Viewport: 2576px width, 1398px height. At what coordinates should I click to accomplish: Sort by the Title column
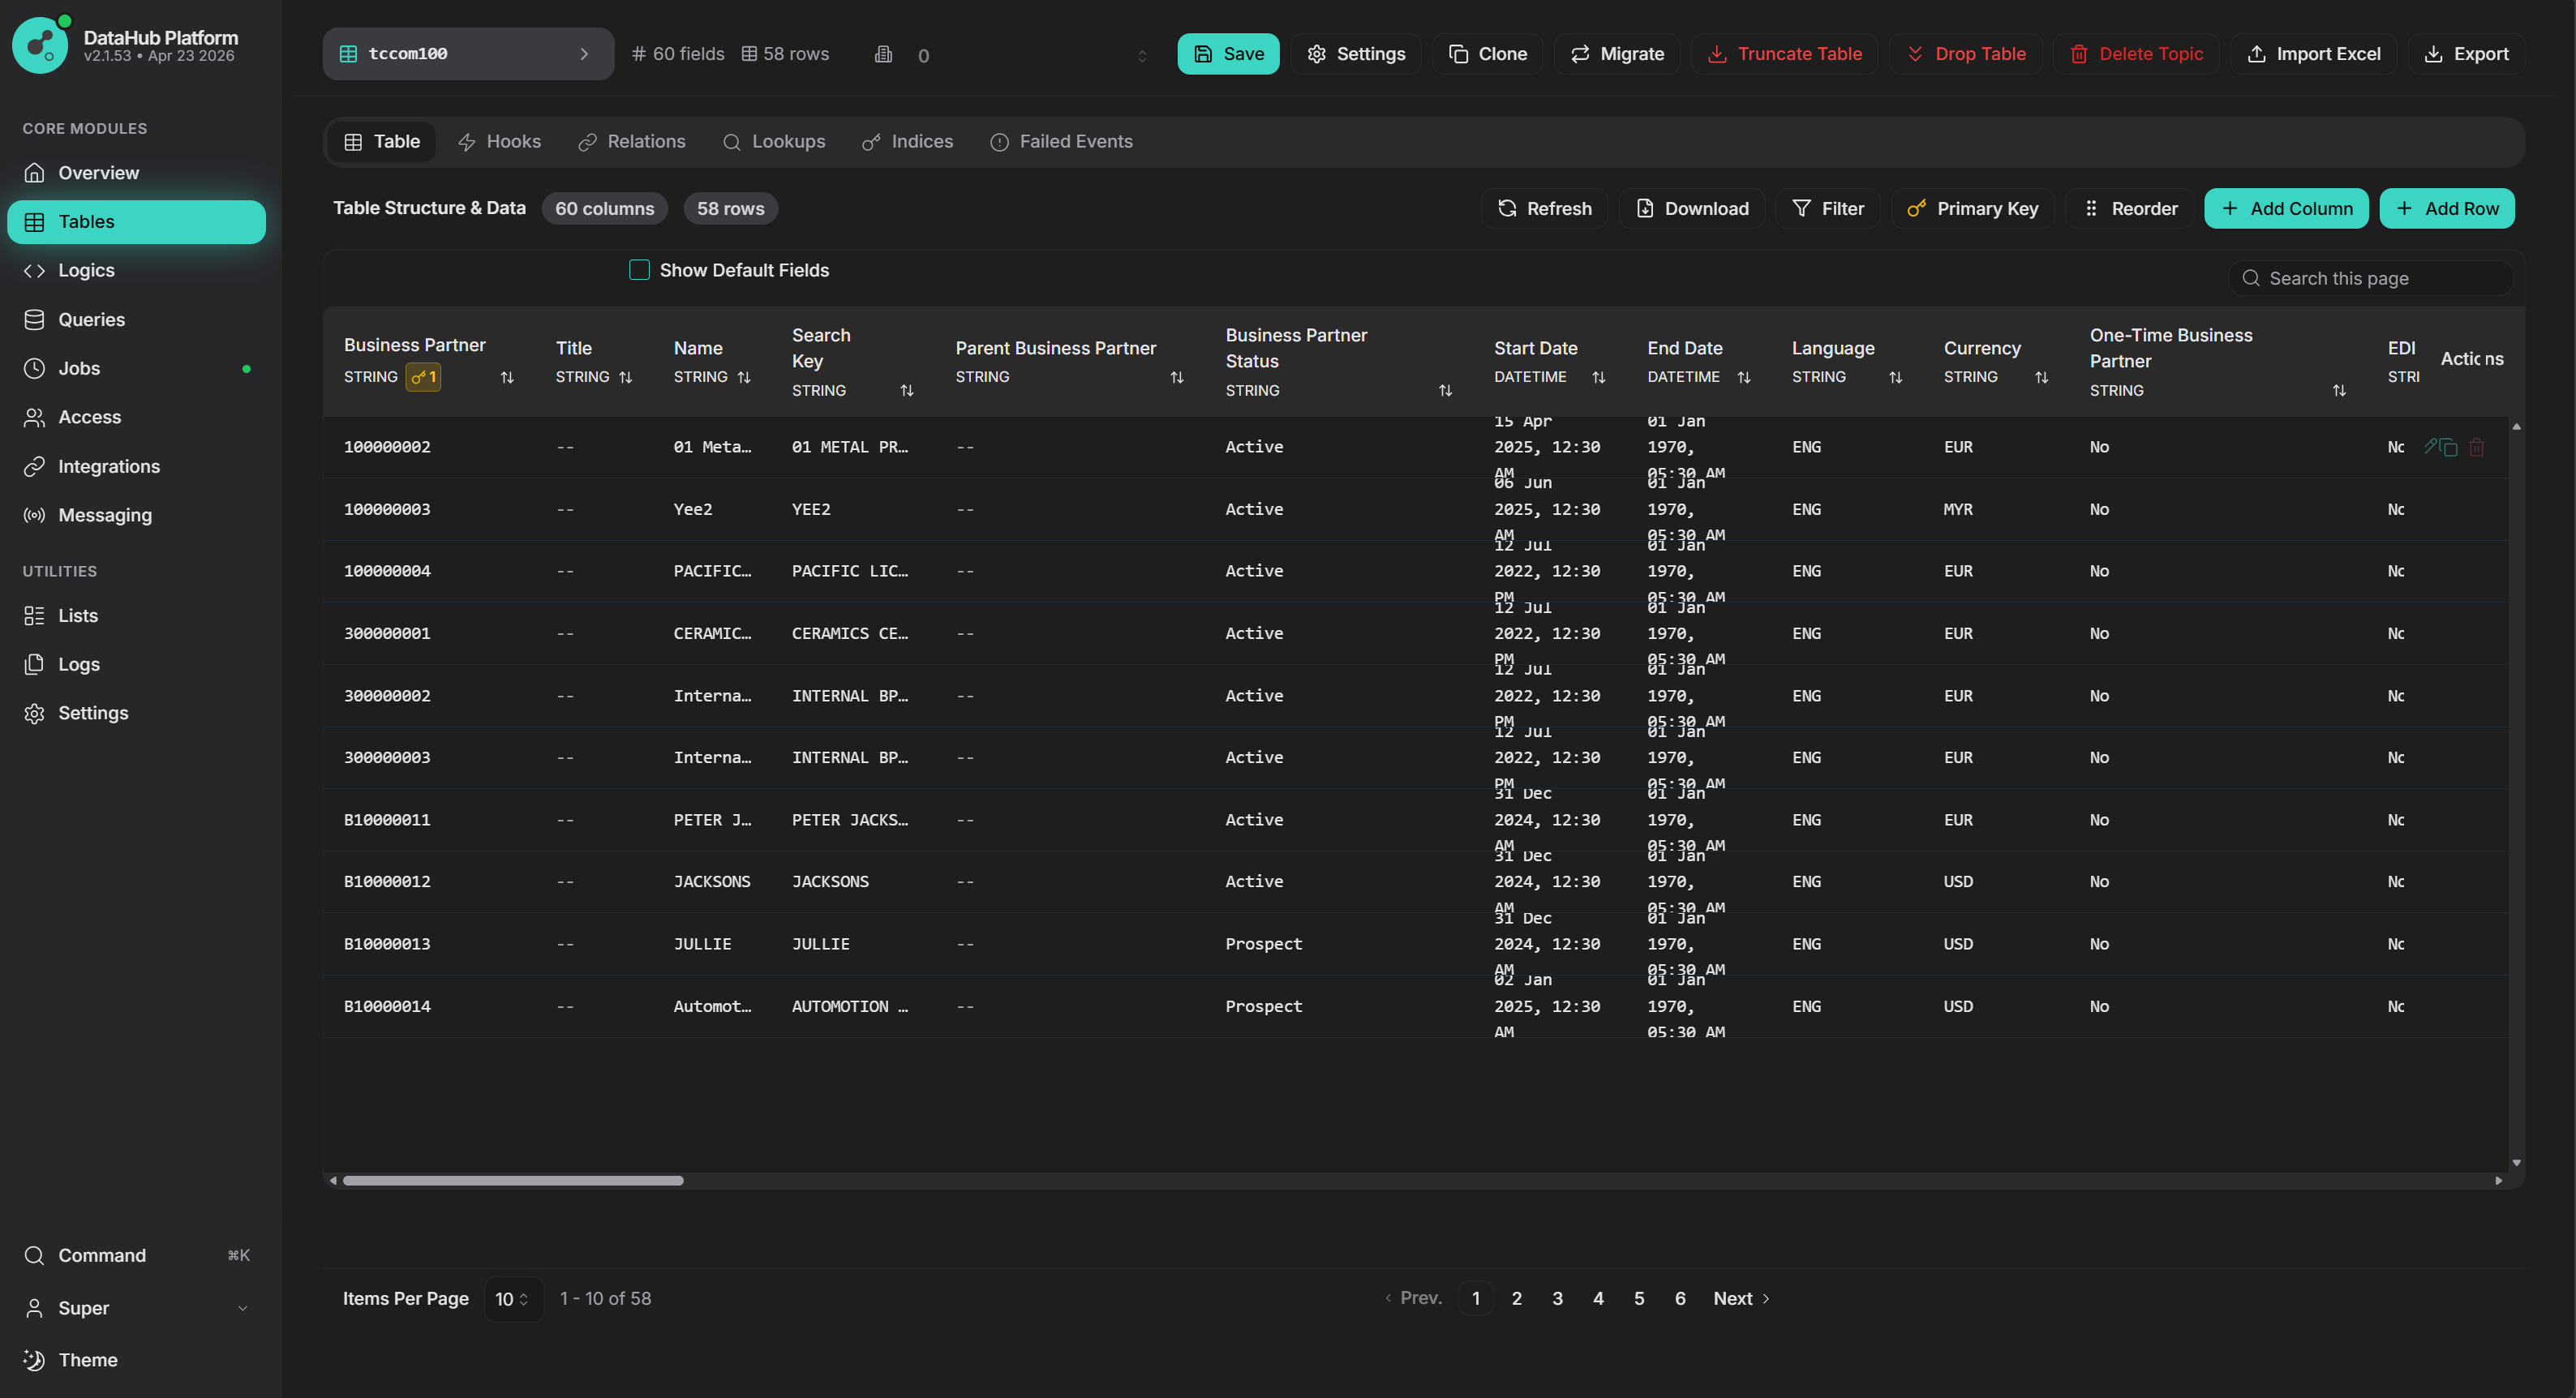click(626, 377)
